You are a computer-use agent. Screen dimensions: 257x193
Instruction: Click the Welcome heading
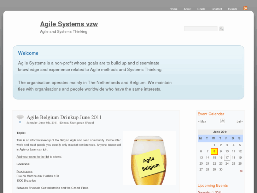click(x=28, y=53)
